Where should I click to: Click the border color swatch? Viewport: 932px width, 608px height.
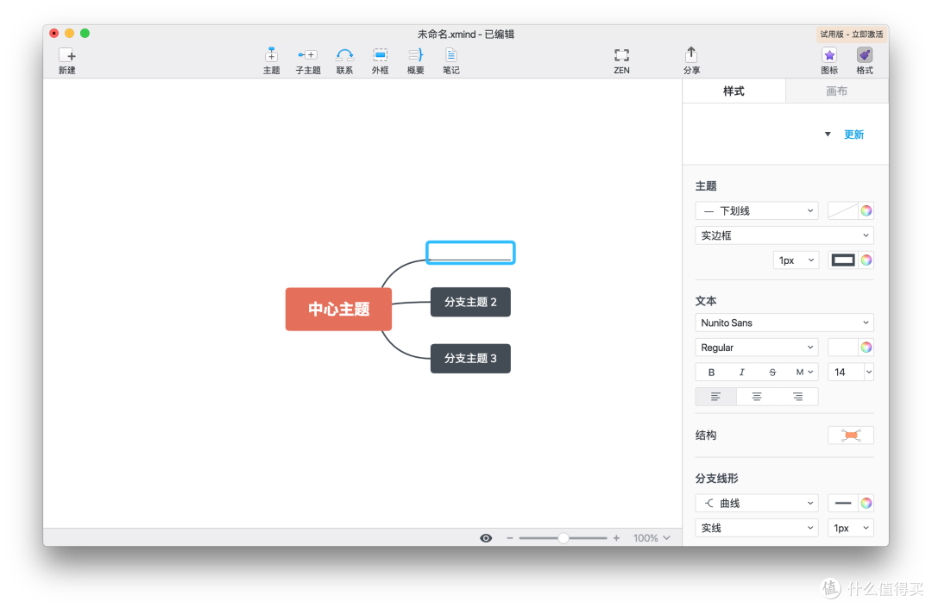click(x=843, y=260)
